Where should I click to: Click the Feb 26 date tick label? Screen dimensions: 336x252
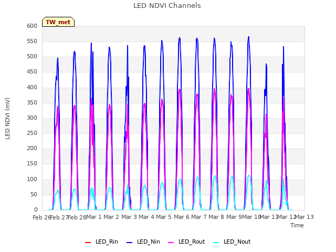click(41, 217)
